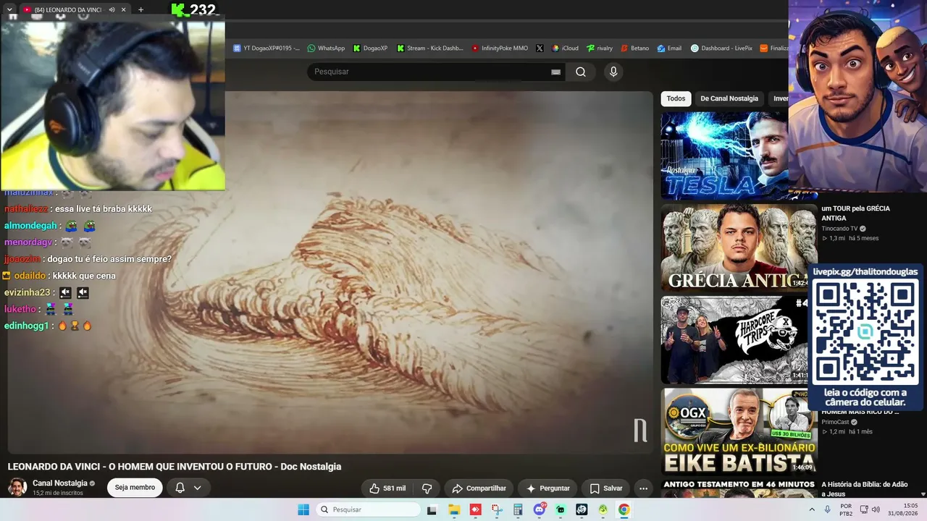Viewport: 927px width, 521px height.
Task: Click the system tray microphone icon
Action: pos(827,509)
